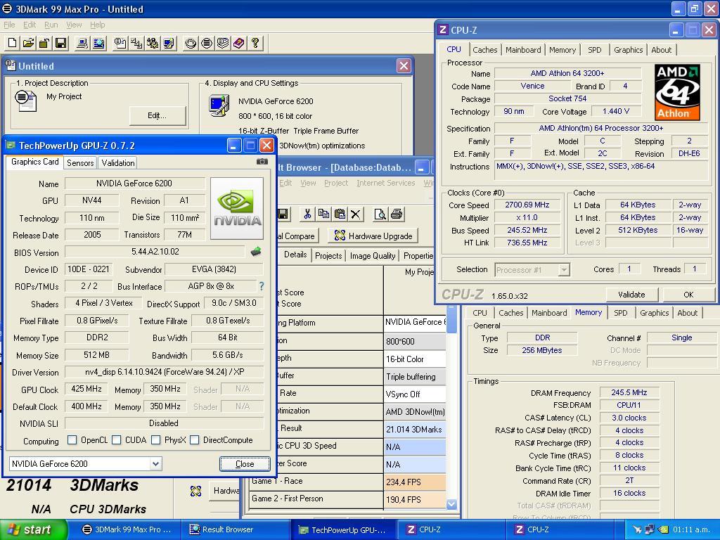Click the purple help book toolbar icon

pyautogui.click(x=239, y=43)
